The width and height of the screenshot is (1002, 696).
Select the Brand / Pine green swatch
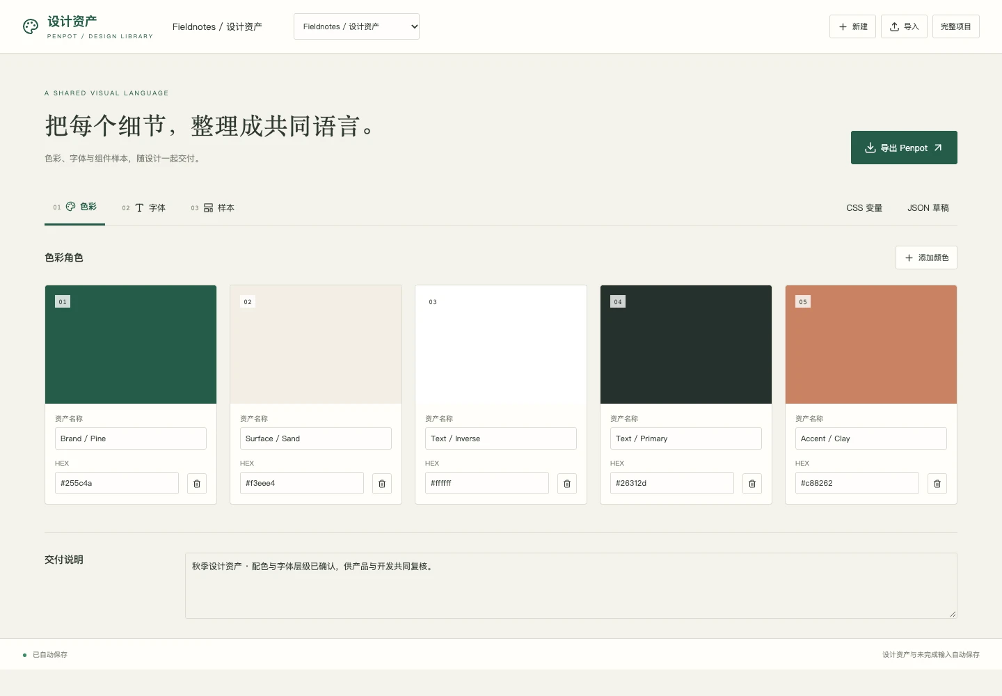[131, 345]
